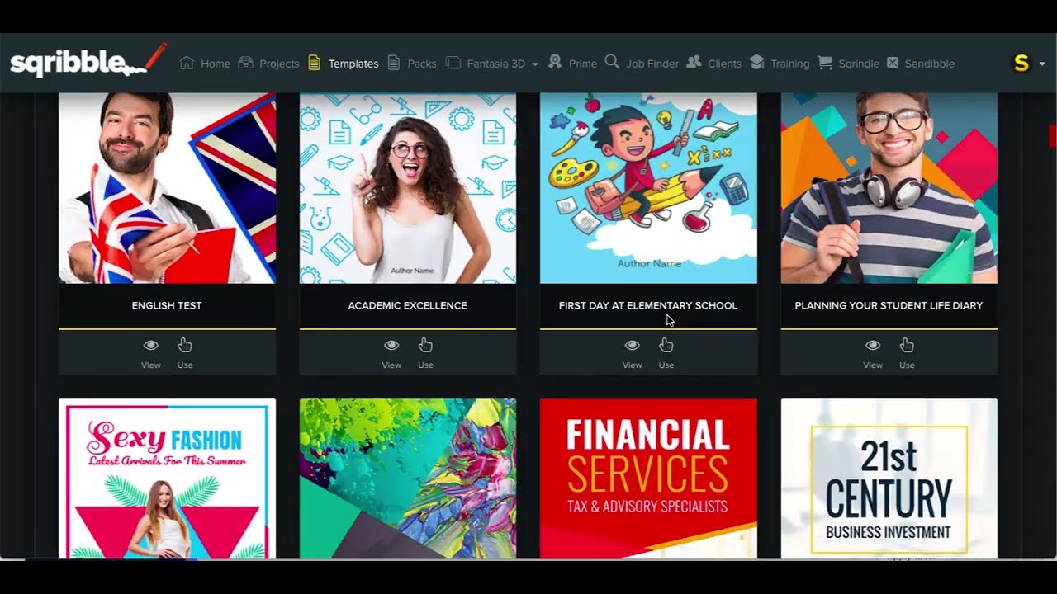Click the Sqrindle cart icon
The height and width of the screenshot is (594, 1057).
pos(825,63)
